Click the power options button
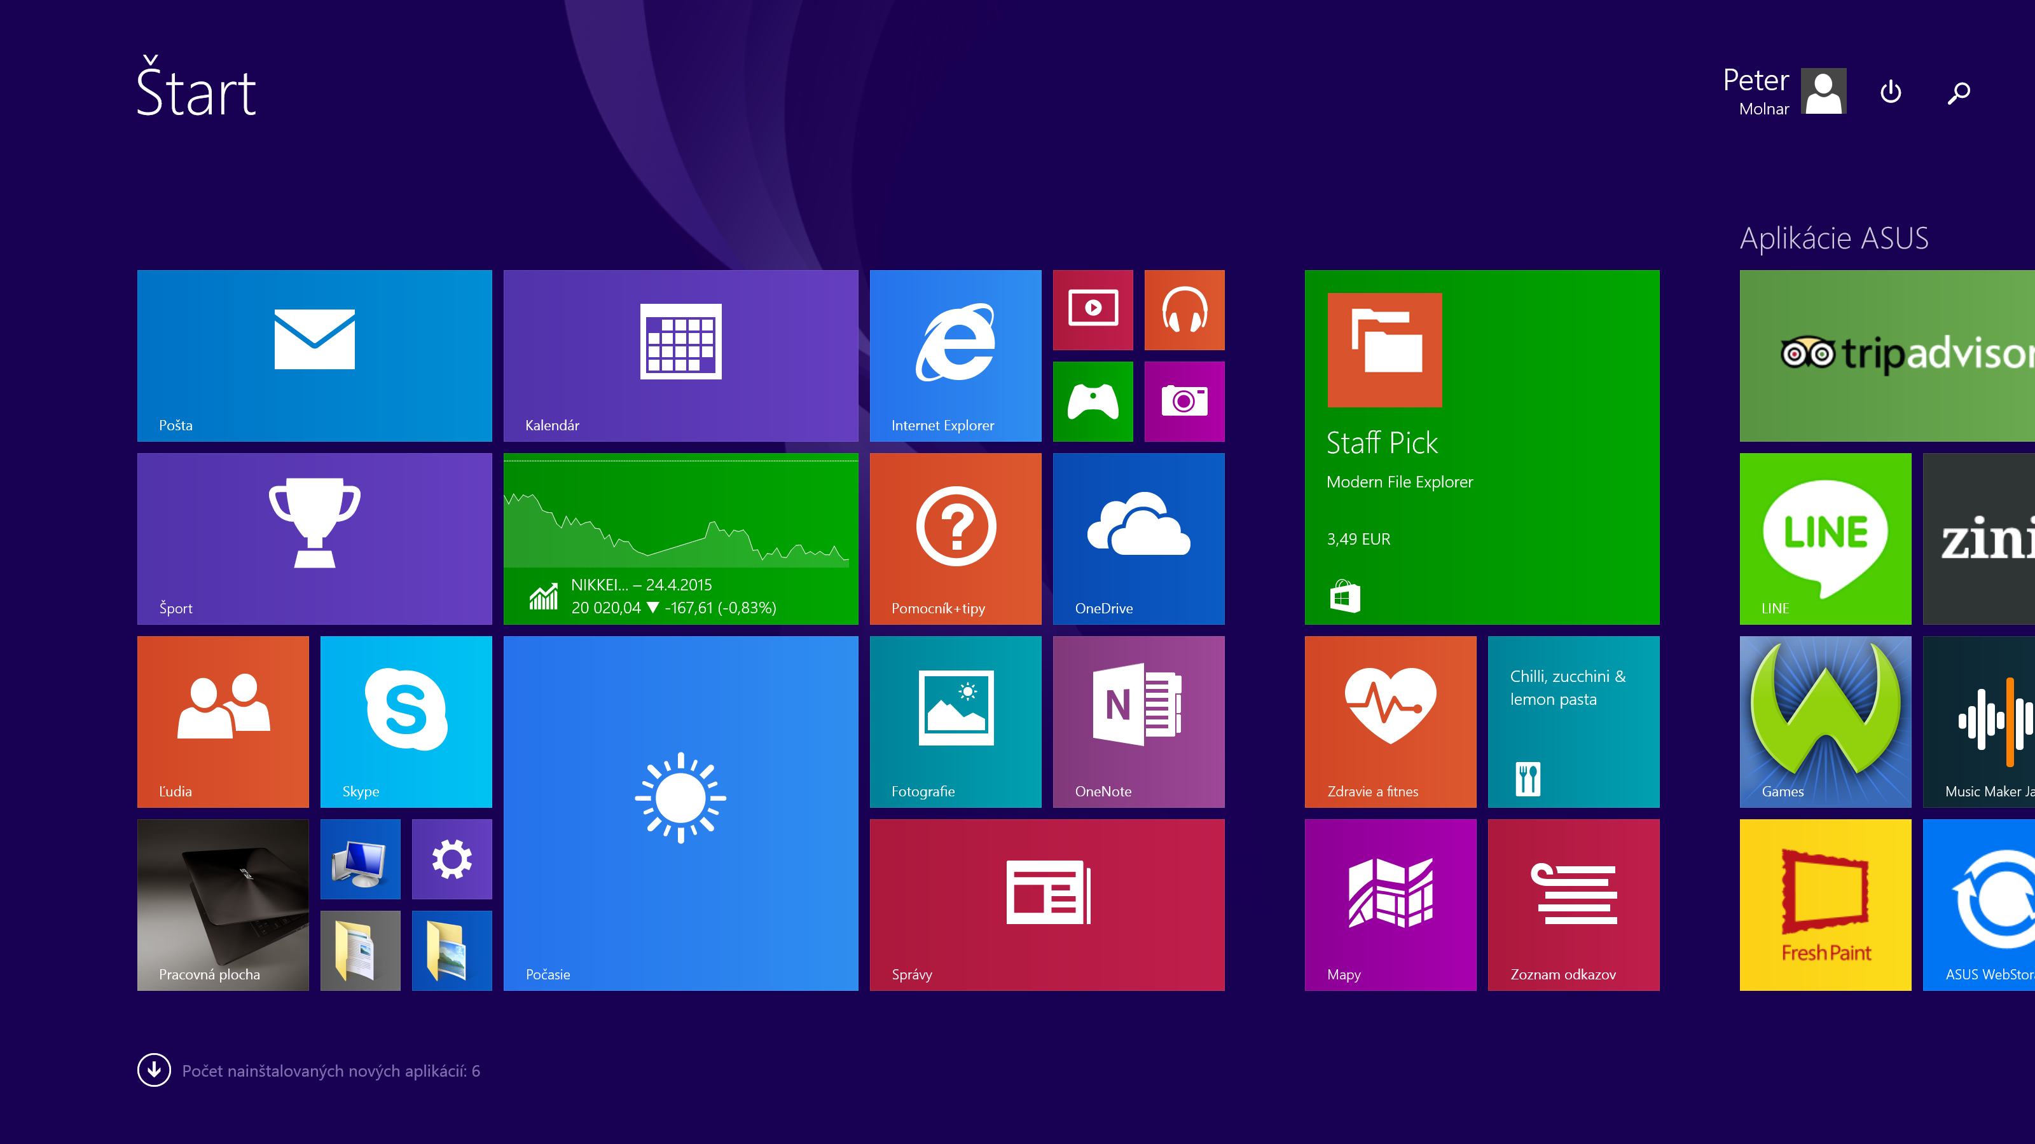This screenshot has width=2035, height=1144. click(1891, 92)
